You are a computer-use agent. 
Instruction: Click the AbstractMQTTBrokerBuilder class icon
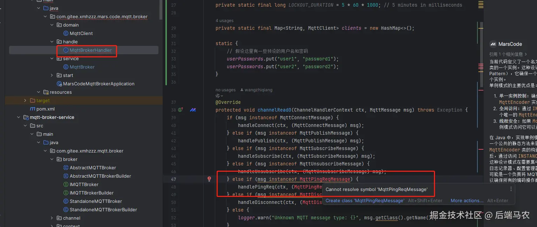coord(66,176)
